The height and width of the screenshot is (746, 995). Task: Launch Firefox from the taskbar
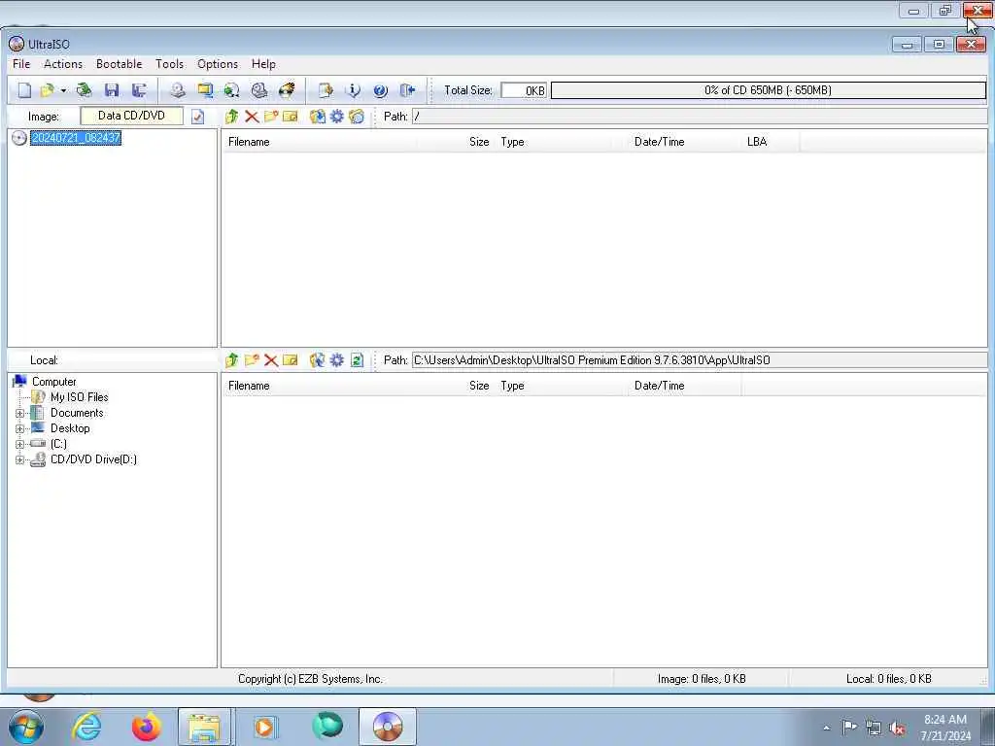[x=146, y=727]
